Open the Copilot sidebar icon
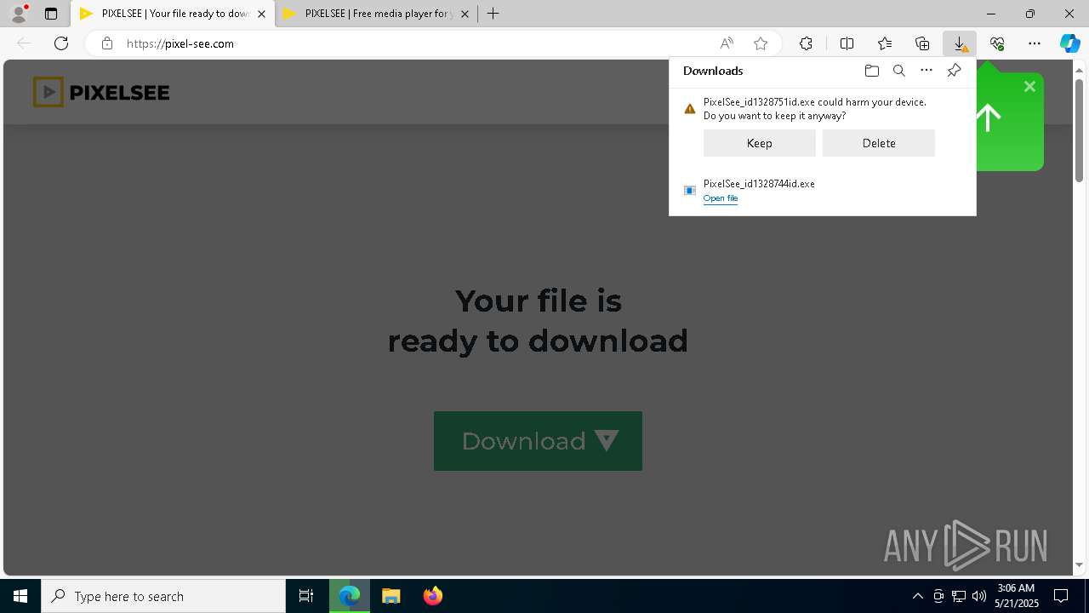 (1070, 43)
